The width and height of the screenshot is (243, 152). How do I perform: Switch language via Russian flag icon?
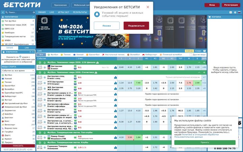click(239, 12)
